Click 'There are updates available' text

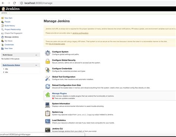tap(65, 98)
